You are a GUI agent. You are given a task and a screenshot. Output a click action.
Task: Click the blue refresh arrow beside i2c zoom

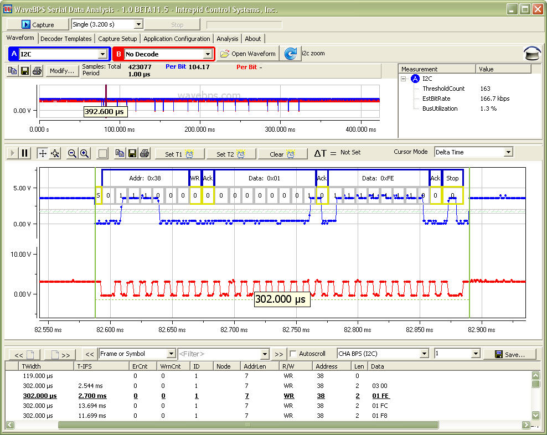pos(290,53)
